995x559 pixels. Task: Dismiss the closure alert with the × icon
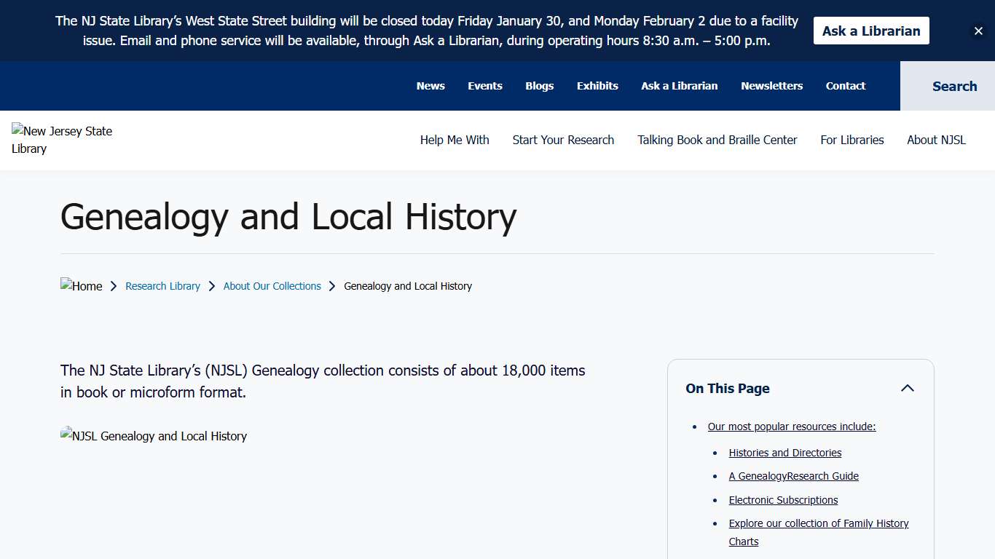(x=979, y=31)
